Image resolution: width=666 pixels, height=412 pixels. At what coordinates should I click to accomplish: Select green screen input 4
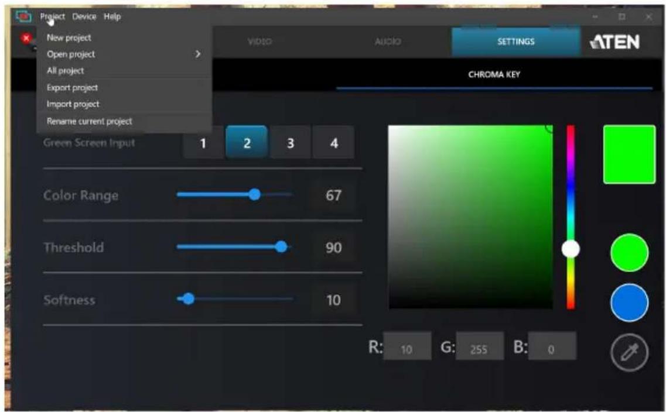click(x=334, y=143)
